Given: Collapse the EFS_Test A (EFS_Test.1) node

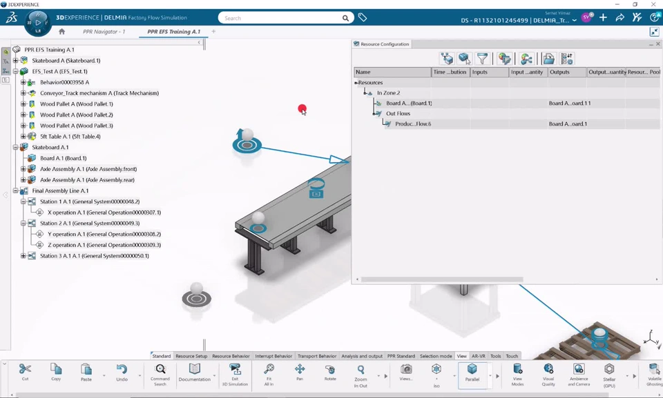Looking at the screenshot, I should [x=16, y=72].
